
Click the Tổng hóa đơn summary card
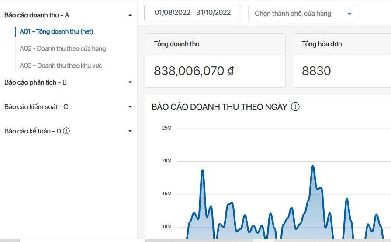341,61
